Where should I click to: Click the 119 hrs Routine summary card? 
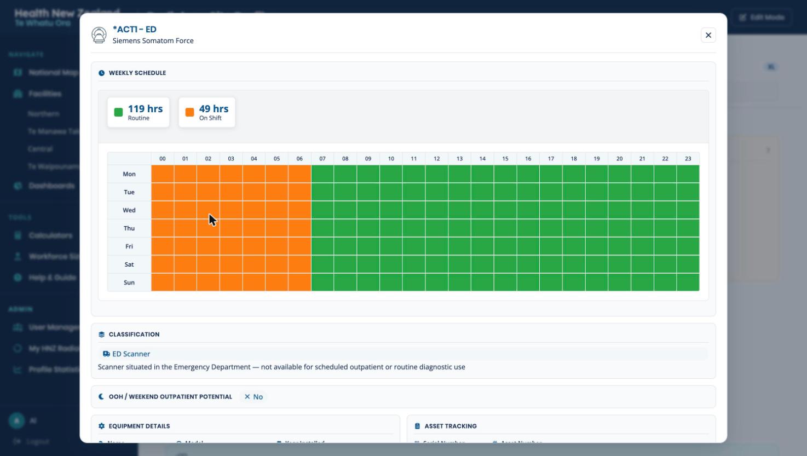pyautogui.click(x=139, y=112)
